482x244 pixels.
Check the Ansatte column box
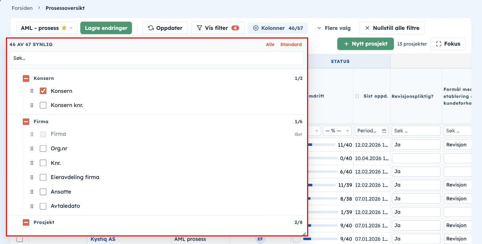point(43,192)
